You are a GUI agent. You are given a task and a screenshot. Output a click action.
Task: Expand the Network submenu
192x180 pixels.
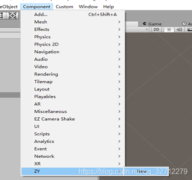tap(73, 156)
